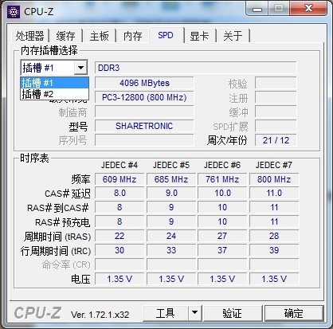Viewport: 333px width, 329px height.
Task: Choose 插槽 #1 from the open list
Action: tap(54, 83)
